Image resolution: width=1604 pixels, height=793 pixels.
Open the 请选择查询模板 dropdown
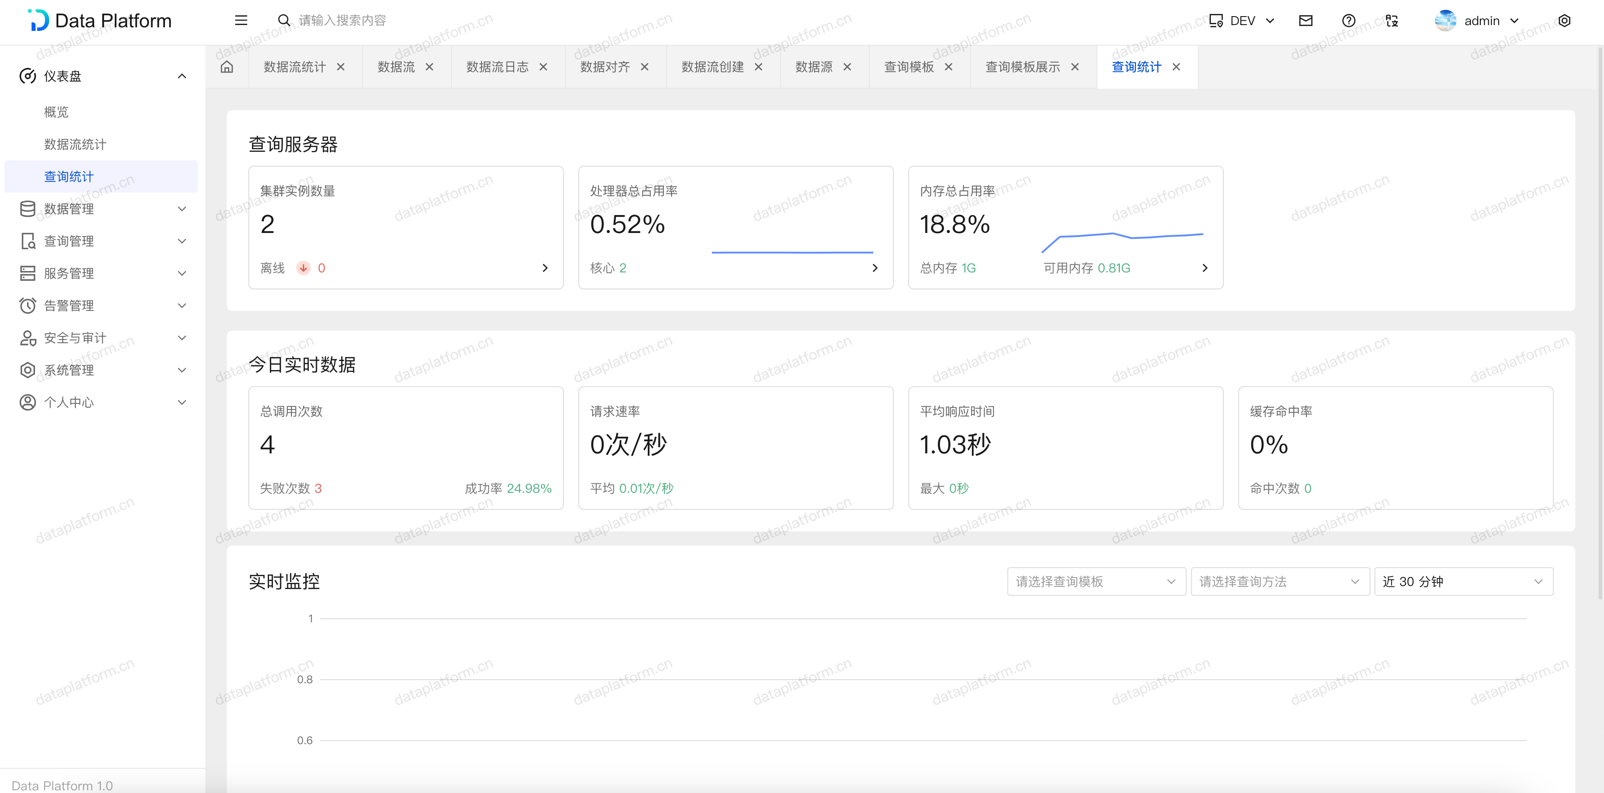point(1096,582)
